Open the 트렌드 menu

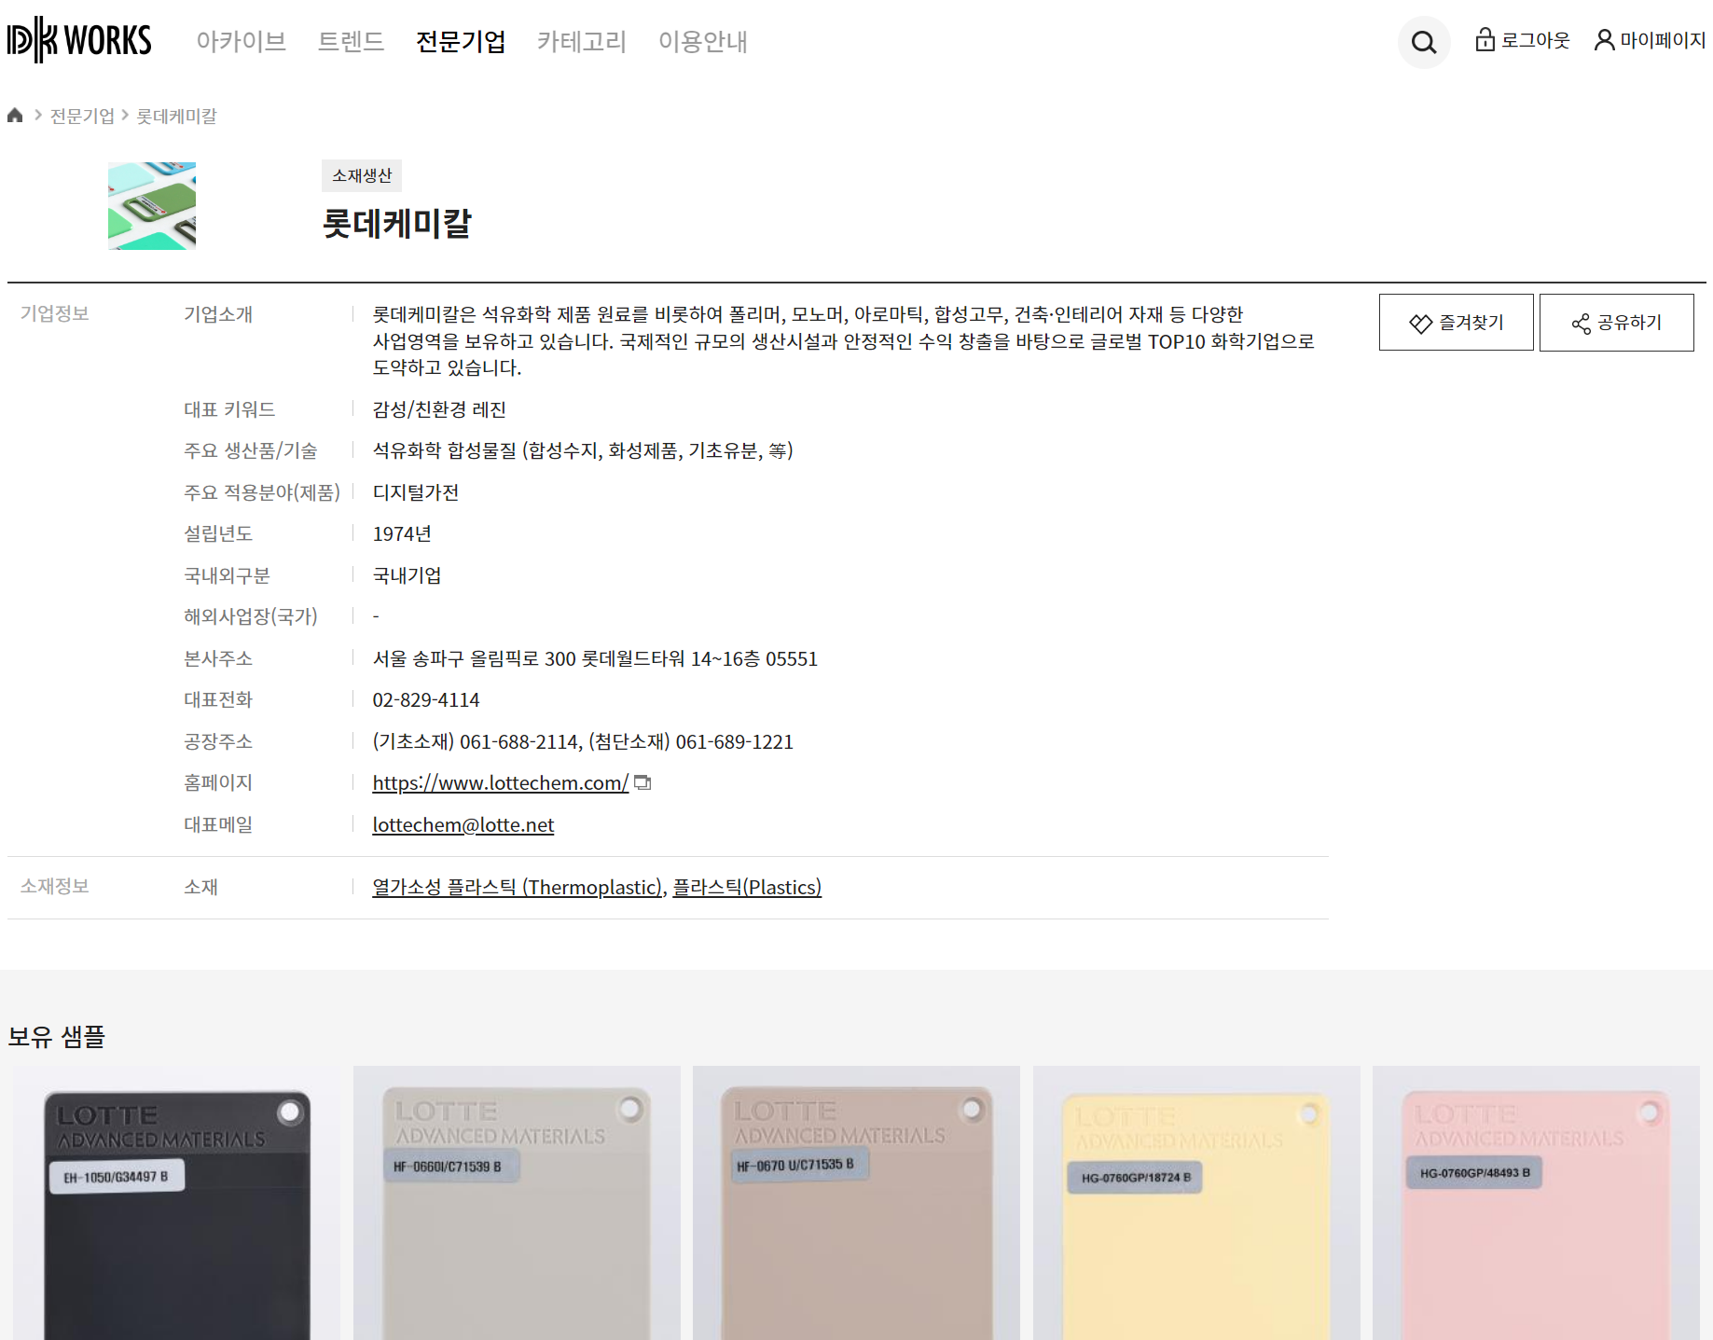coord(351,42)
